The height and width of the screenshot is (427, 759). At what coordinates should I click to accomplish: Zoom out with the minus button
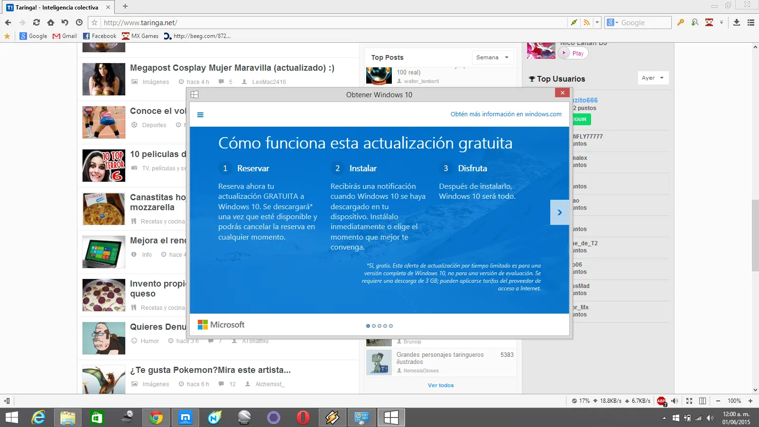(718, 401)
